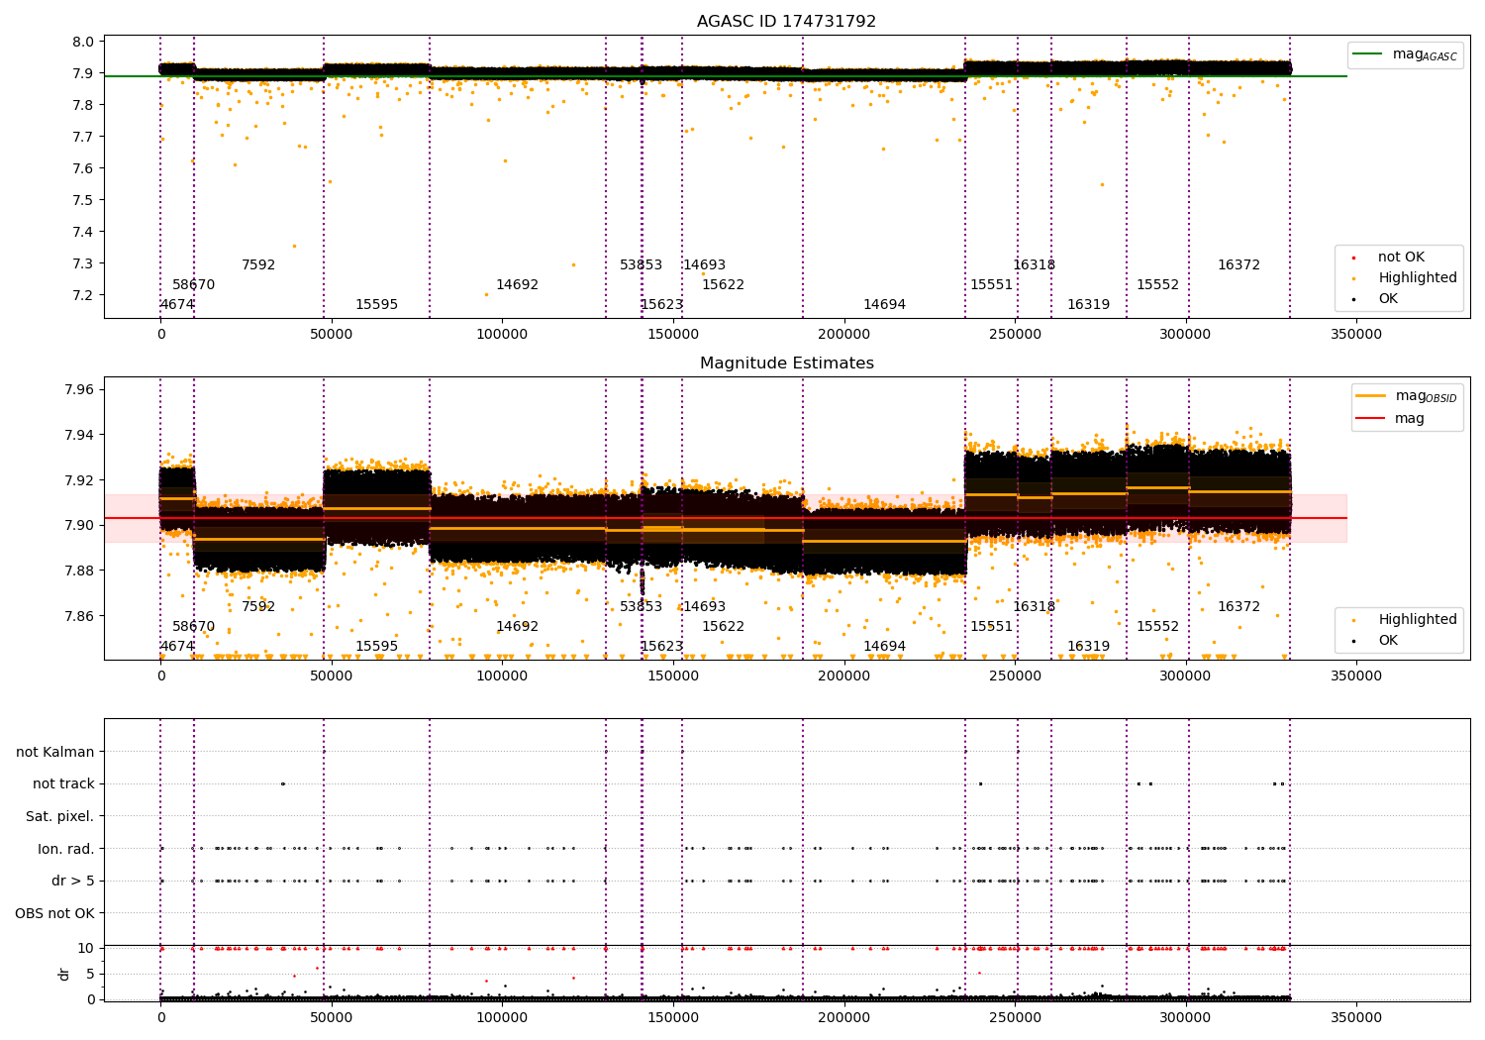Click obsid label 15622 in the middle plot
Screen dimensions: 1485x1040
click(x=723, y=627)
